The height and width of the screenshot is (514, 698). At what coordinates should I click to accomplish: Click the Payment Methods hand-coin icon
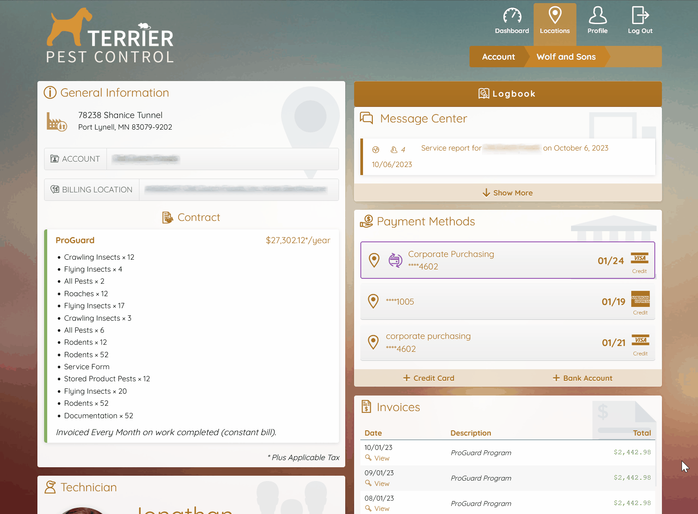click(366, 221)
